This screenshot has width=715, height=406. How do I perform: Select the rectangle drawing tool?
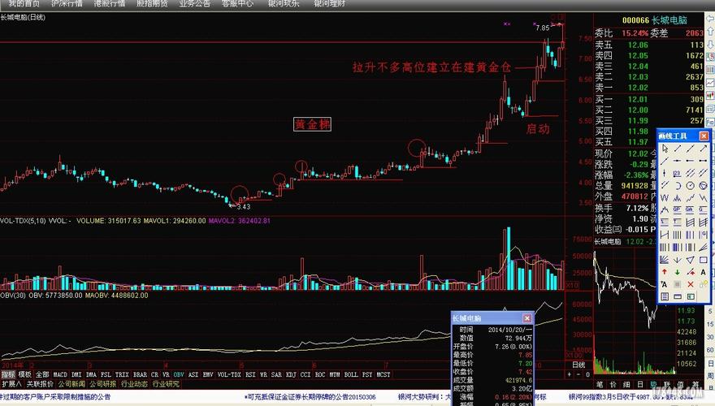(703, 260)
